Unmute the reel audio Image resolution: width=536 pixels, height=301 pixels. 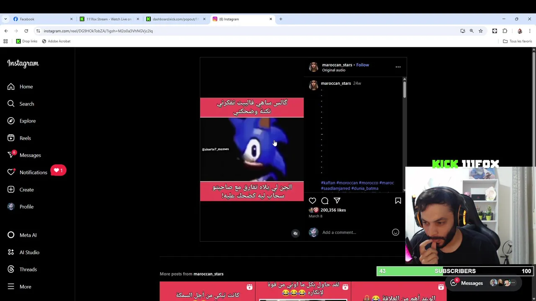pyautogui.click(x=295, y=233)
